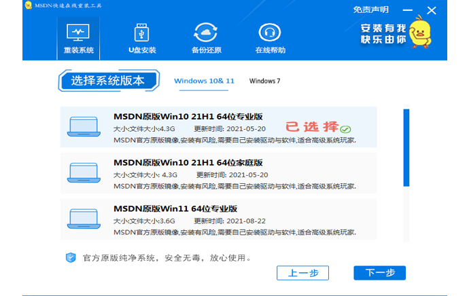Click the scrollbar track beneath the thumb

[x=406, y=215]
